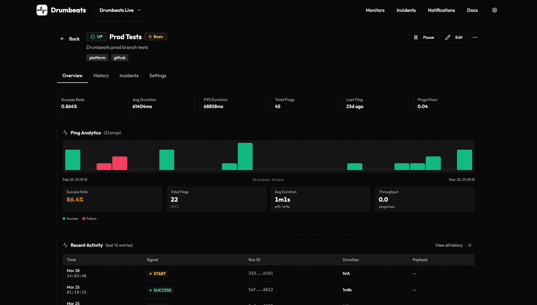Viewport: 537px width, 305px height.
Task: Click run ID 333...b191
Action: (261, 273)
